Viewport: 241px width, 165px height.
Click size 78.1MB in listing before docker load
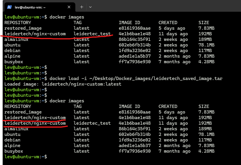(x=206, y=45)
